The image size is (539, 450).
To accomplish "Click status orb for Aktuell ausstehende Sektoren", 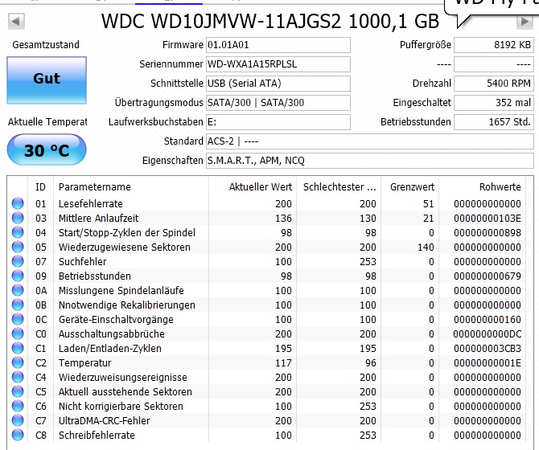I will (18, 391).
